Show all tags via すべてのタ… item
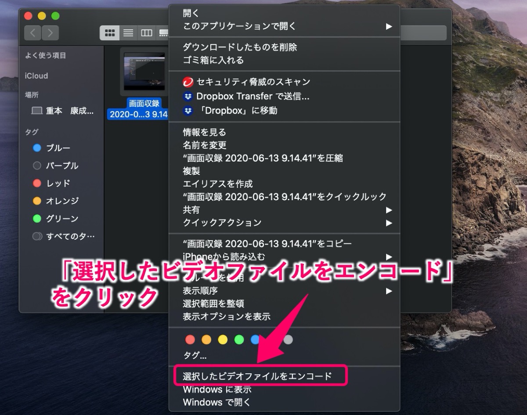Image resolution: width=527 pixels, height=415 pixels. pos(64,236)
